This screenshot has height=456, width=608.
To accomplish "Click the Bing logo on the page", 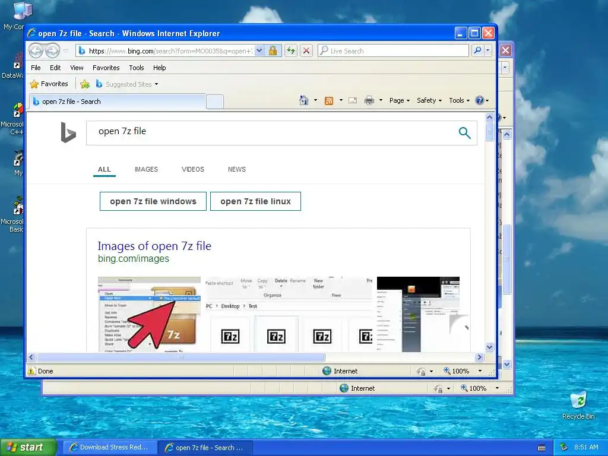I will pos(68,132).
